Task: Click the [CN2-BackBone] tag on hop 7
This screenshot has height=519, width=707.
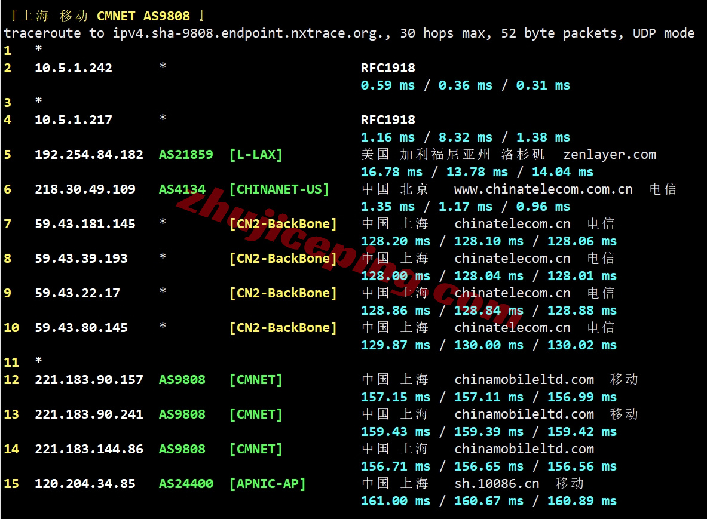Action: [283, 224]
